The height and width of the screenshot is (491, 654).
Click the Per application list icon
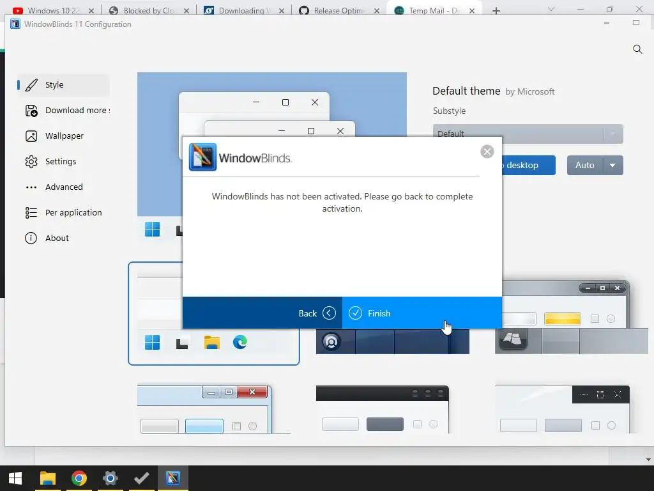(x=31, y=213)
